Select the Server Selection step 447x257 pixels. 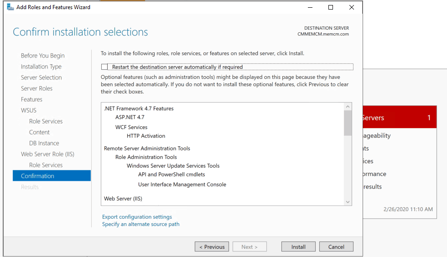[x=41, y=77]
